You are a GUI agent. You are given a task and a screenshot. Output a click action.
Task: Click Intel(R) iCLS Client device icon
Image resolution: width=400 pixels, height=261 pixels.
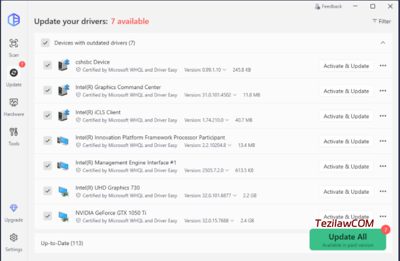64,115
